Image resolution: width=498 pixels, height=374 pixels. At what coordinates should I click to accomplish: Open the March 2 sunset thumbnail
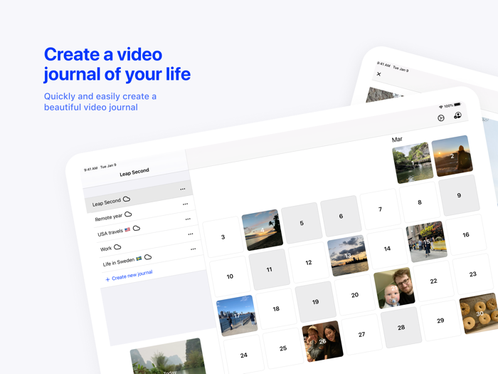[x=452, y=156]
